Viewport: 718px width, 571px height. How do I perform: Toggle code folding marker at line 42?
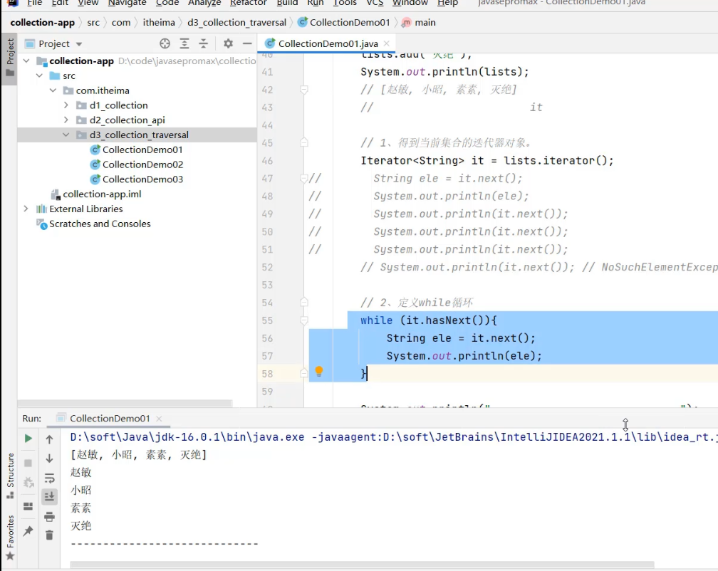303,89
